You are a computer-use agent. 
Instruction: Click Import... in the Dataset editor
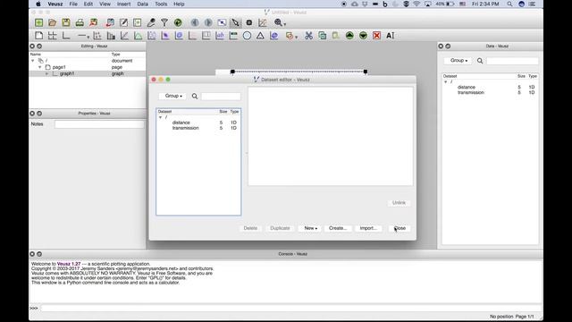pyautogui.click(x=368, y=228)
